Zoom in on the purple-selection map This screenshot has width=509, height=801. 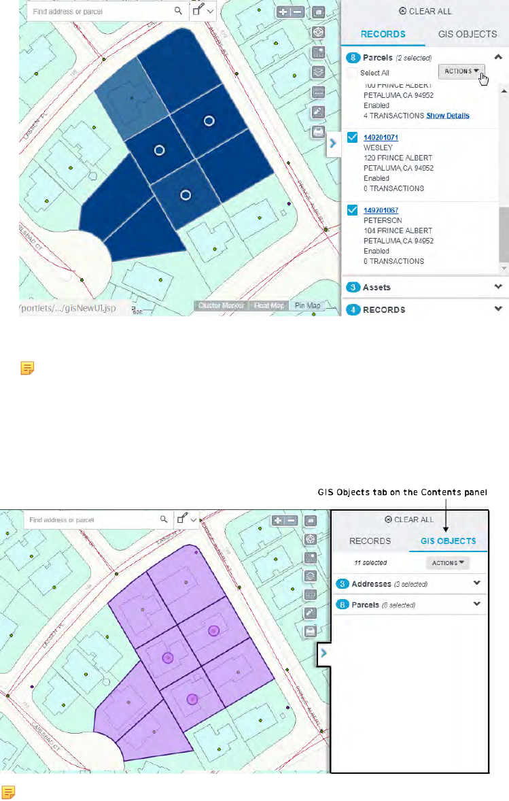tap(278, 521)
